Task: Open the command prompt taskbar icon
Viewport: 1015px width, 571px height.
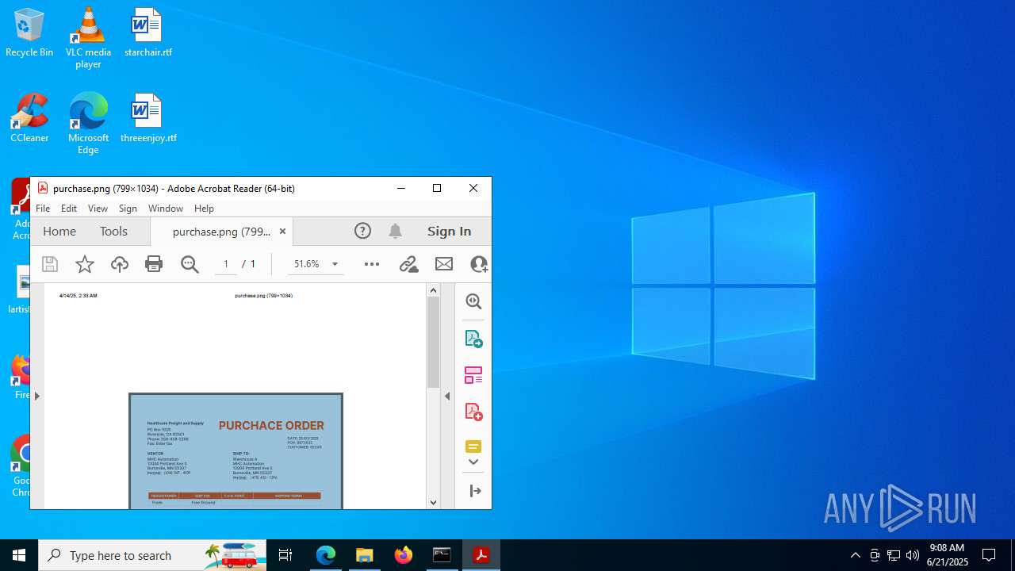Action: (x=442, y=555)
